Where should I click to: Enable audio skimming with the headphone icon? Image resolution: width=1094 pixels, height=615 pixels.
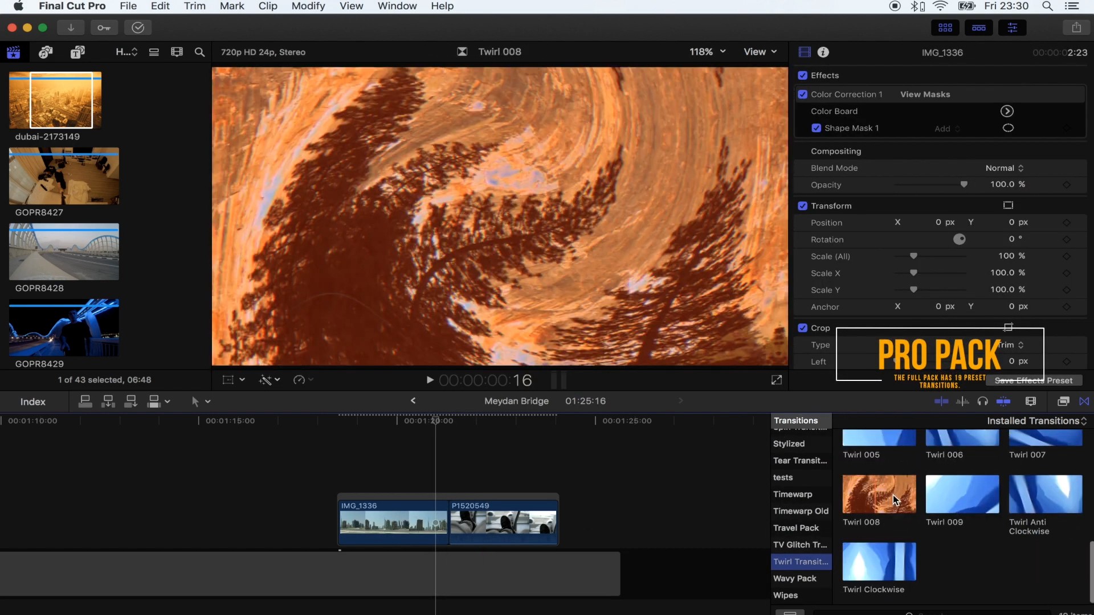click(x=983, y=401)
